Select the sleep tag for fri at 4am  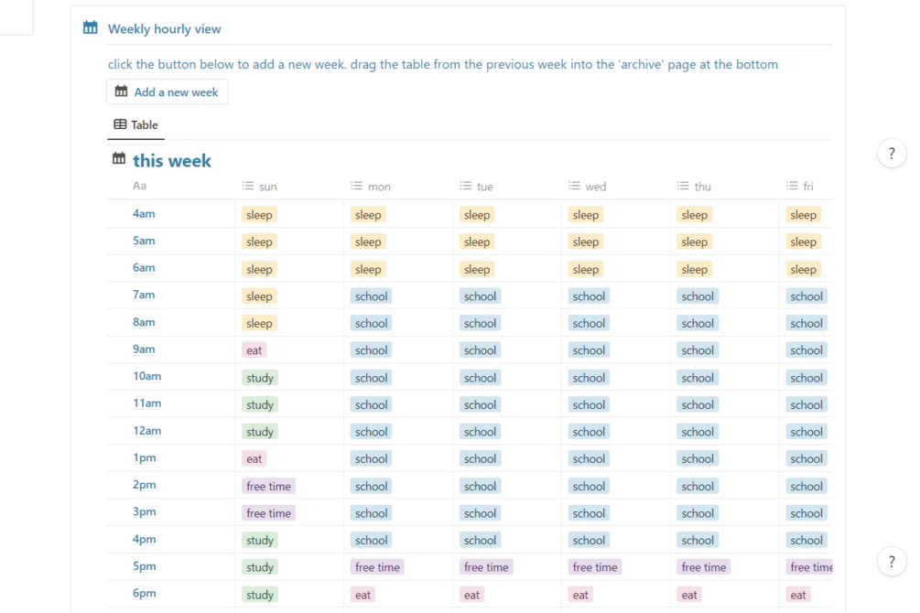pos(803,215)
